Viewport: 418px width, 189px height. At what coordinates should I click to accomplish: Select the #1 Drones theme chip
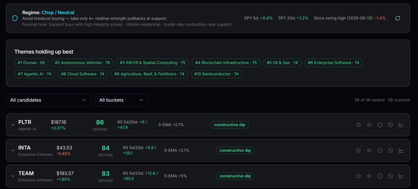coord(31,63)
